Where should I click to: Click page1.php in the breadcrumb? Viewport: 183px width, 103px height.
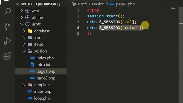click(x=125, y=4)
